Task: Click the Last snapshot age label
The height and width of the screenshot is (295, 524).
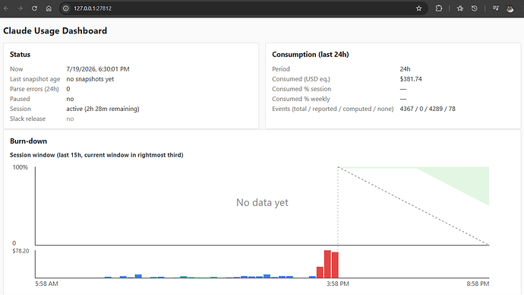Action: [35, 79]
